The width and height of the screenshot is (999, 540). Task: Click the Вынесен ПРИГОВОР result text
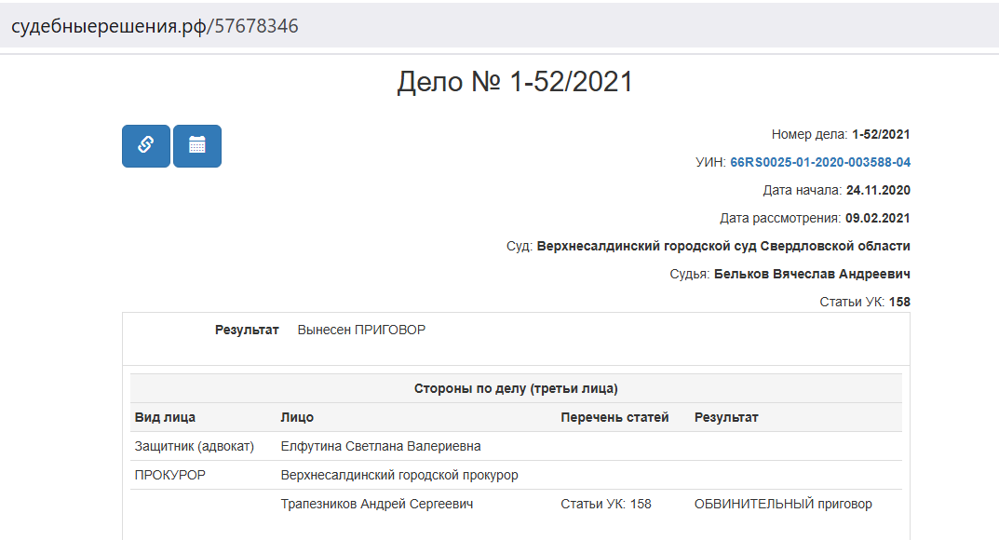click(x=361, y=330)
